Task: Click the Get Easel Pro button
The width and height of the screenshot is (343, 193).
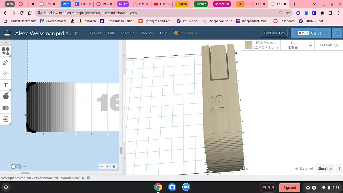Action: tap(274, 33)
